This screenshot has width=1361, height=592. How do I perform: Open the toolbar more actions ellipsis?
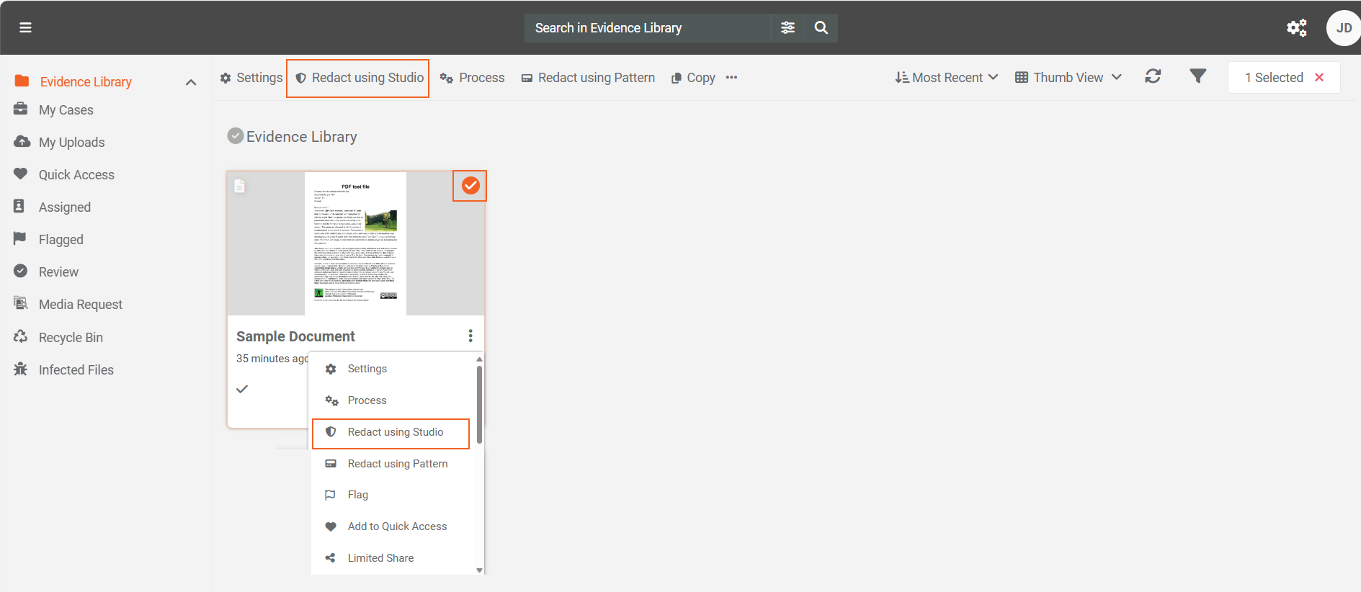coord(731,78)
